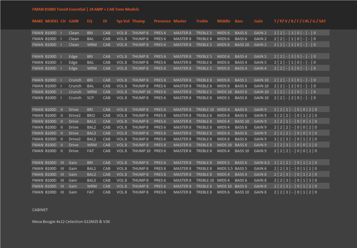Select BAL3 in the Drive BAL3 row

(91, 133)
